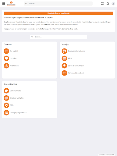Image resolution: width=117 pixels, height=156 pixels.
Task: Open the Netwerken link
Action: (x=14, y=66)
